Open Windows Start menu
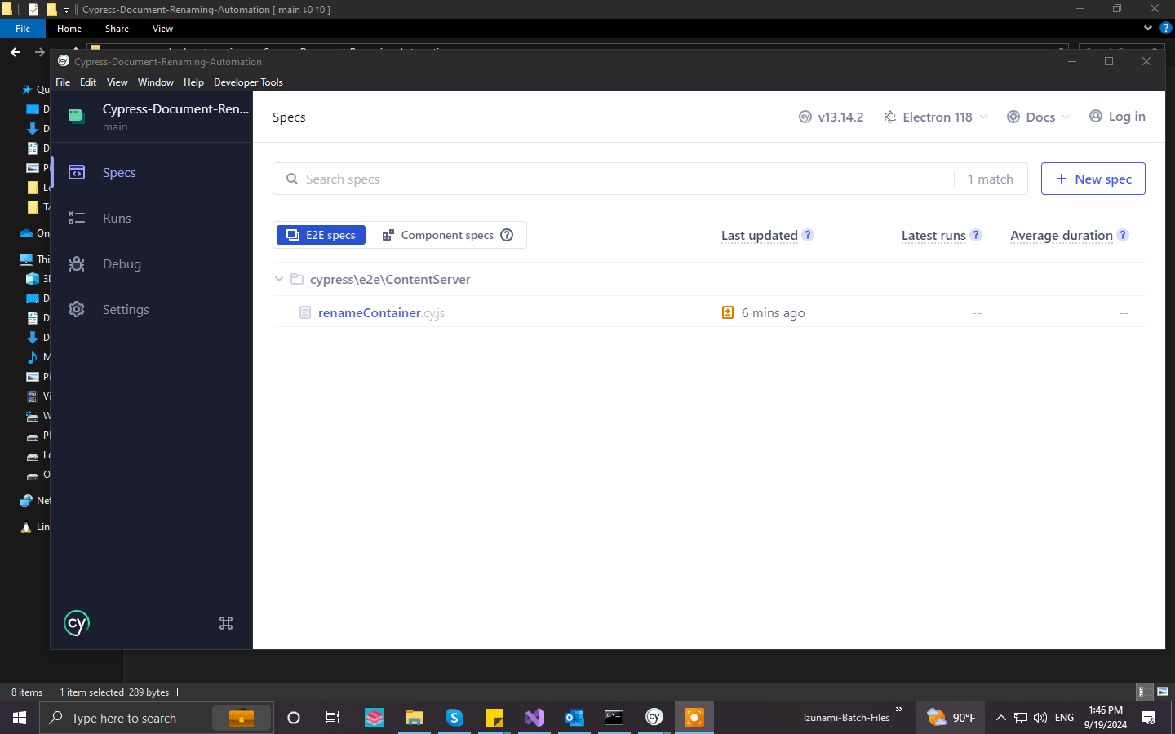The image size is (1175, 734). pyautogui.click(x=20, y=718)
